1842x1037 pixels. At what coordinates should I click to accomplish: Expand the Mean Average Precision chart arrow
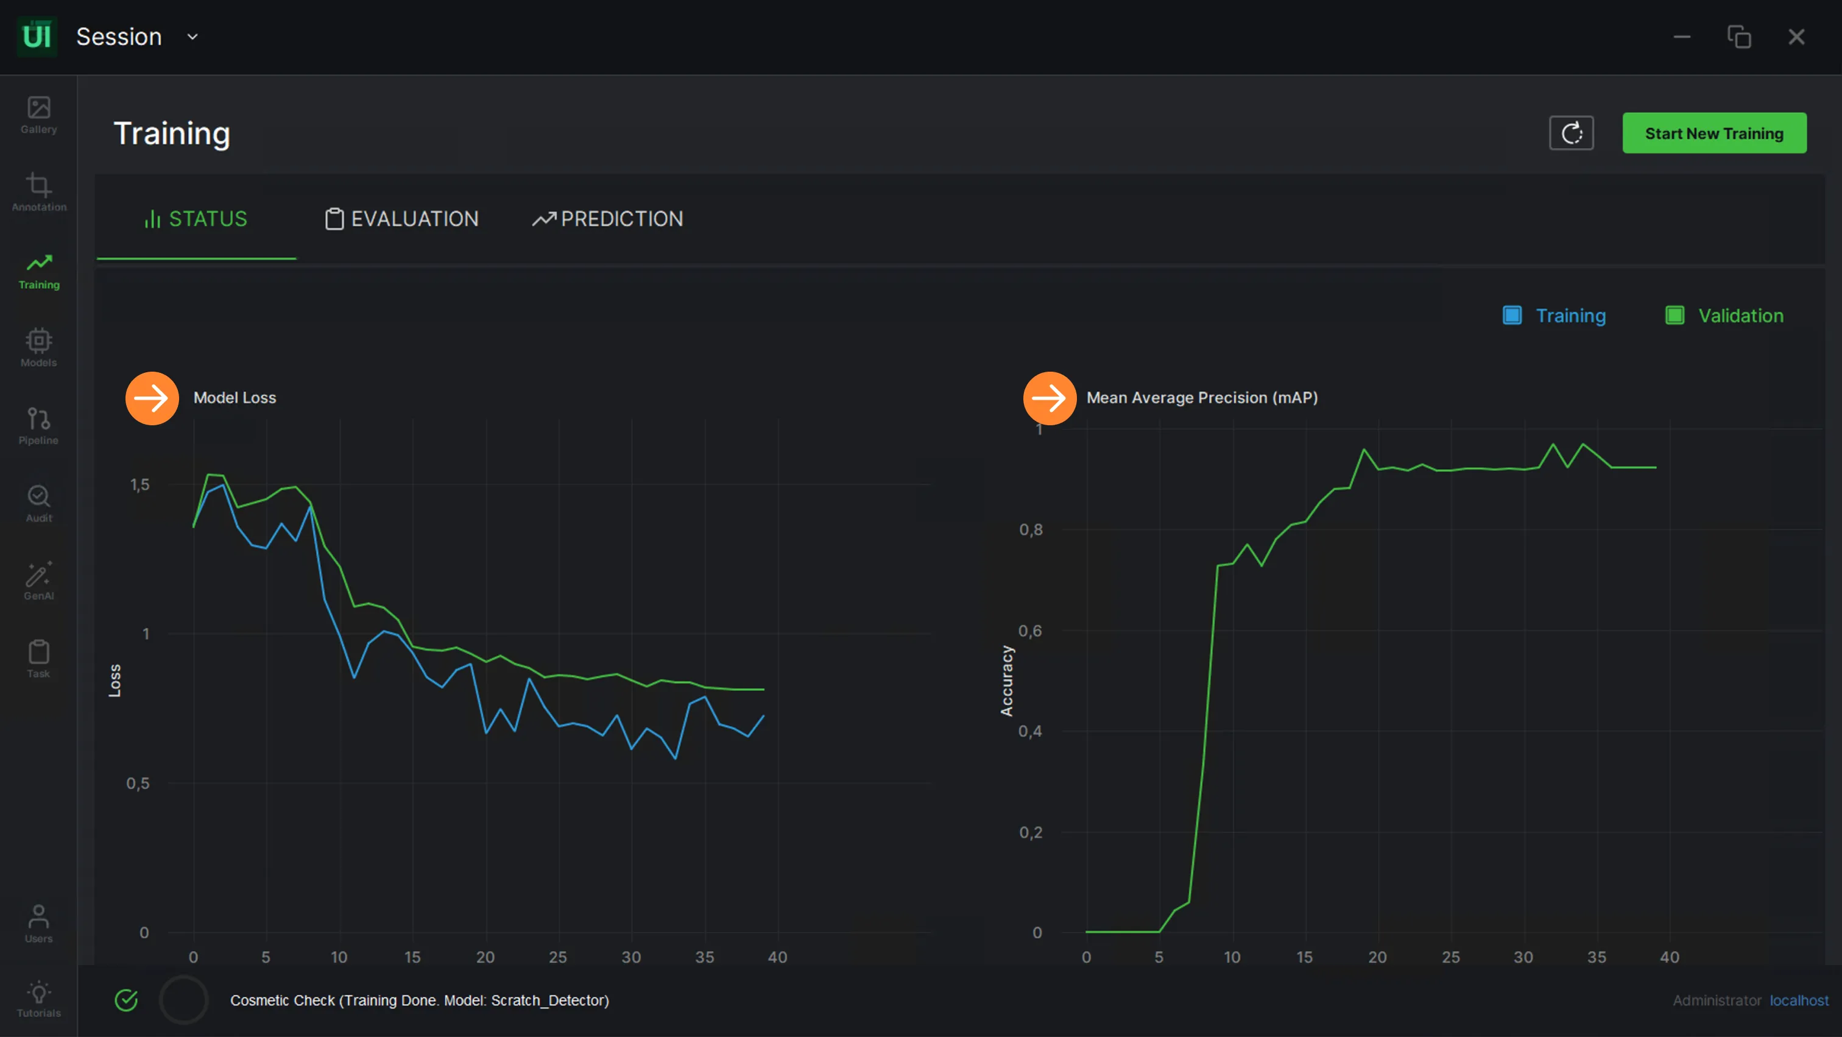[1049, 398]
